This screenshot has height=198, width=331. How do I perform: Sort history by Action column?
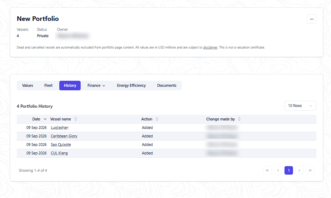[157, 119]
